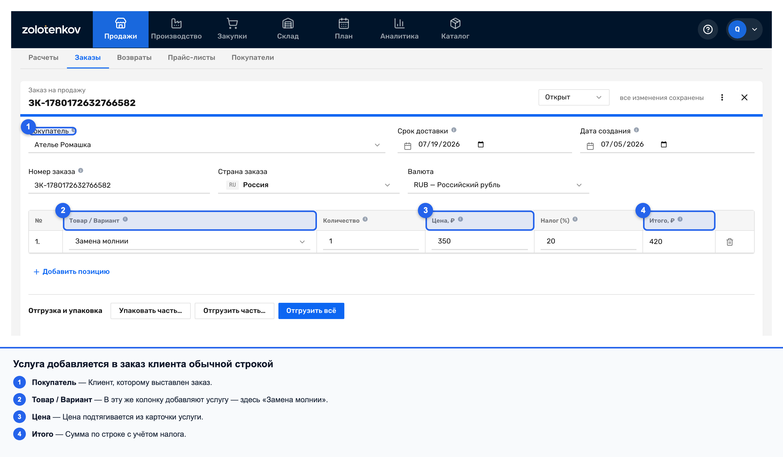The width and height of the screenshot is (783, 457).
Task: Click Дата создания info icon
Action: click(636, 130)
